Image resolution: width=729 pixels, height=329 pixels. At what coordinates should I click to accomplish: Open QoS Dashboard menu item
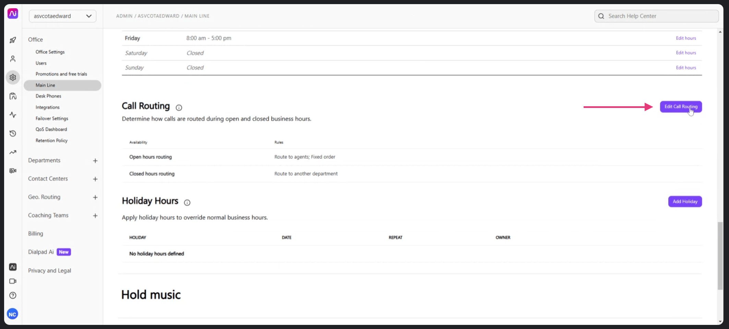51,129
